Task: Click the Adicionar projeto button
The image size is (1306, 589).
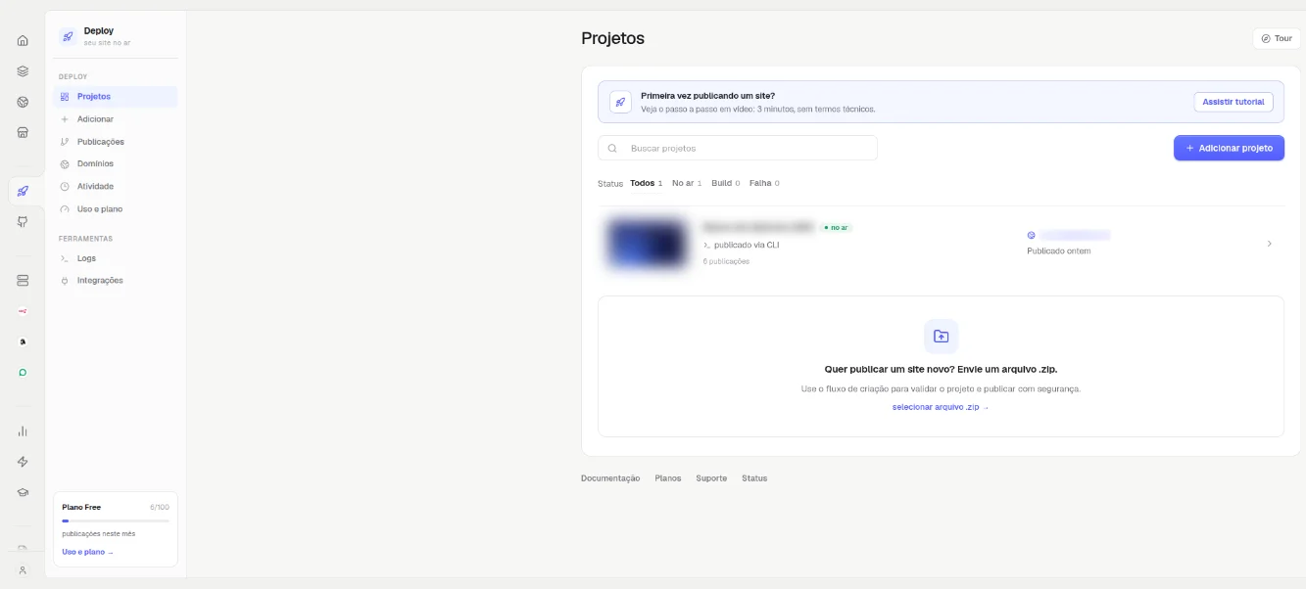Action: 1229,148
